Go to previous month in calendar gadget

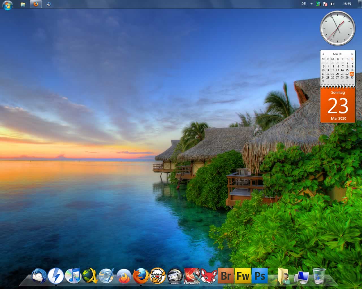click(x=323, y=54)
